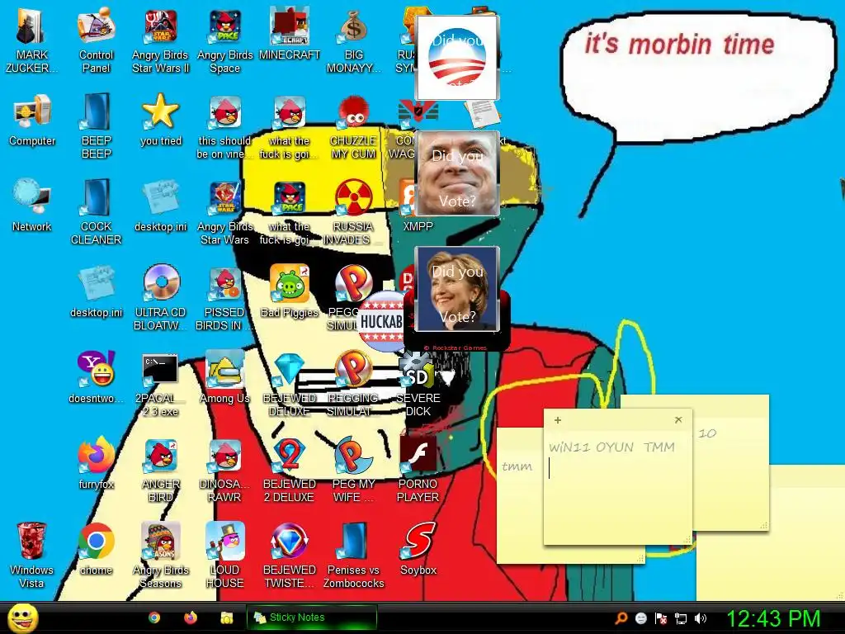The image size is (845, 634).
Task: Open the volume speaker tray icon
Action: [x=700, y=618]
